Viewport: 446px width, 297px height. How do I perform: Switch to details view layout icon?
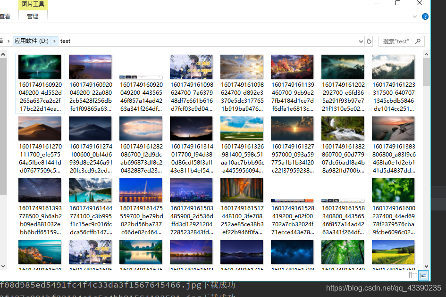tap(412, 275)
